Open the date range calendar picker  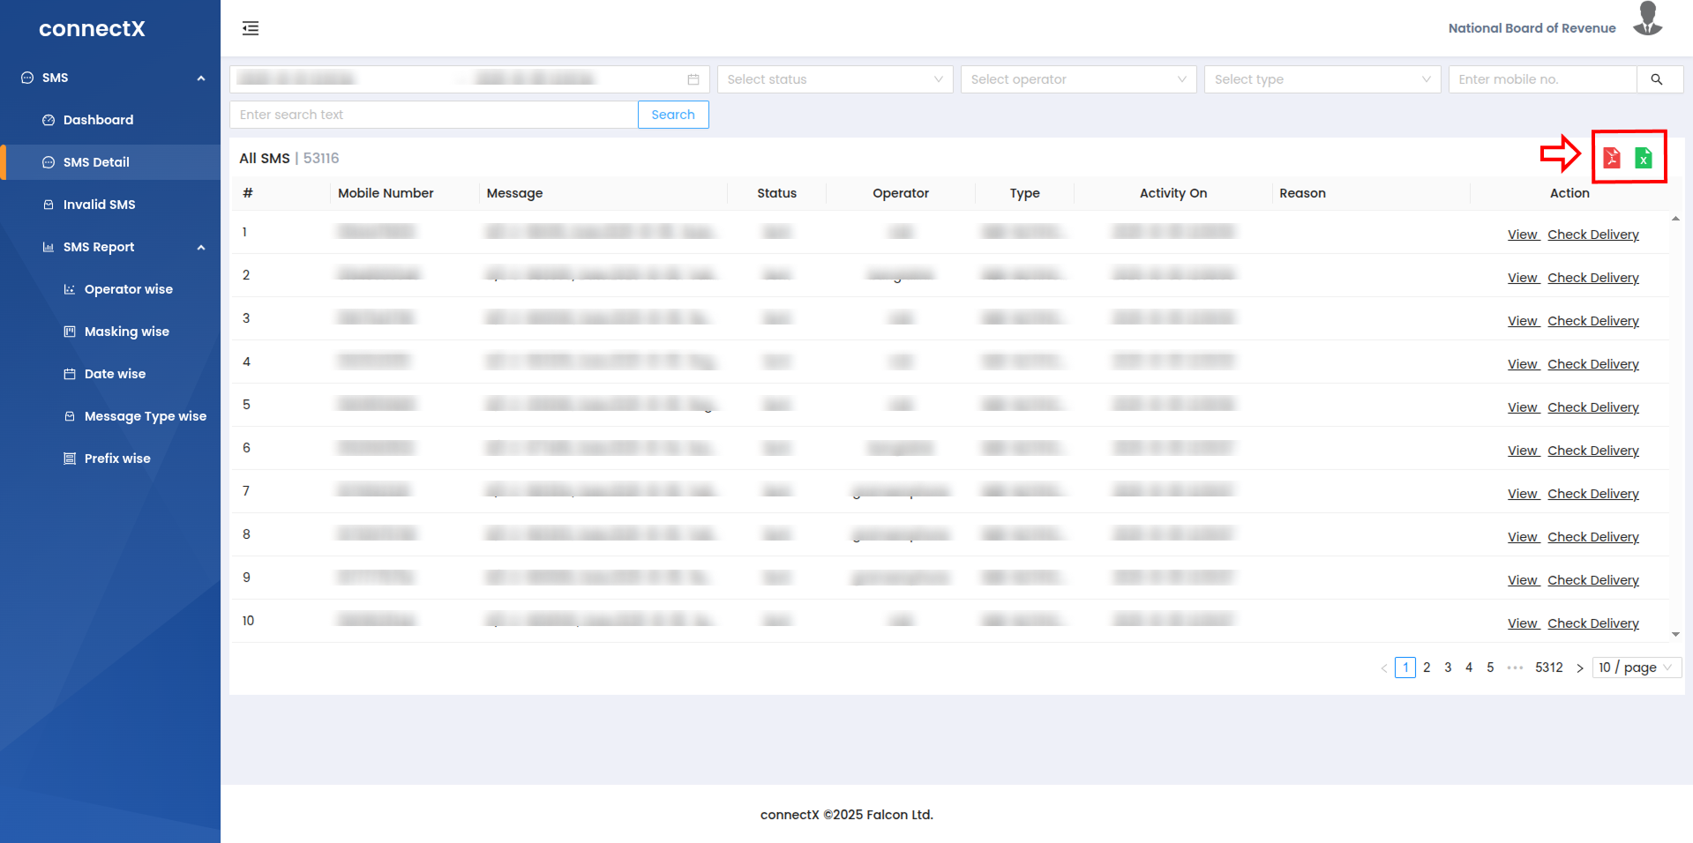pyautogui.click(x=693, y=79)
